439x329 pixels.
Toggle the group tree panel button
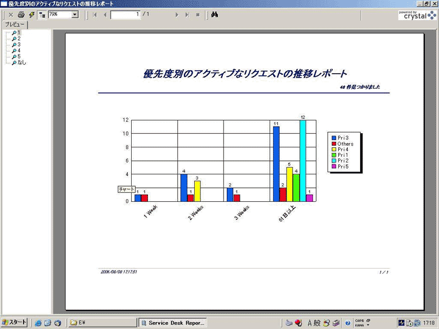pos(42,15)
